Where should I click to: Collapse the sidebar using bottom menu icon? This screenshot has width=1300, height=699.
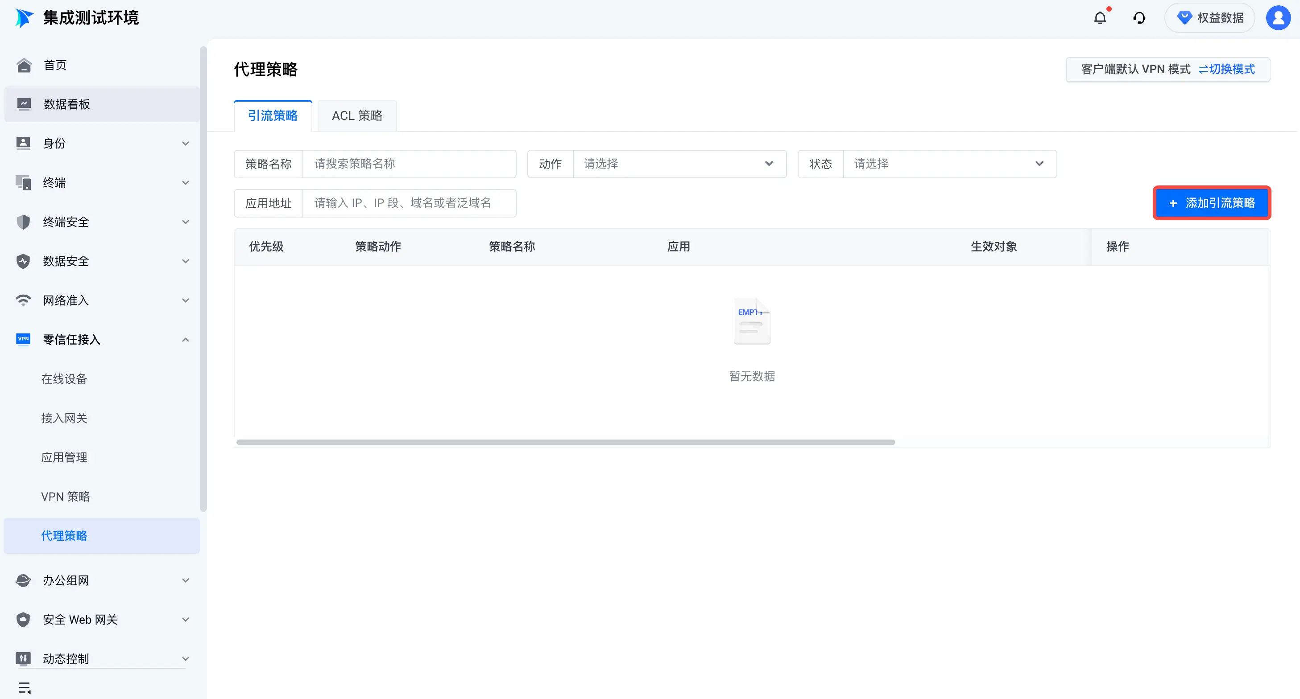click(x=24, y=688)
